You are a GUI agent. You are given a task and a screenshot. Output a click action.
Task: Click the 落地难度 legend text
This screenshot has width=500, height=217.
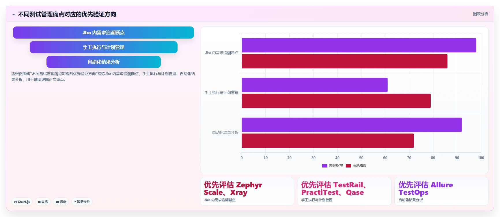pyautogui.click(x=360, y=165)
